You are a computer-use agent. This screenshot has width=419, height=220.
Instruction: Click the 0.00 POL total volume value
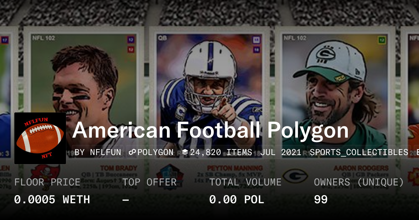[236, 200]
